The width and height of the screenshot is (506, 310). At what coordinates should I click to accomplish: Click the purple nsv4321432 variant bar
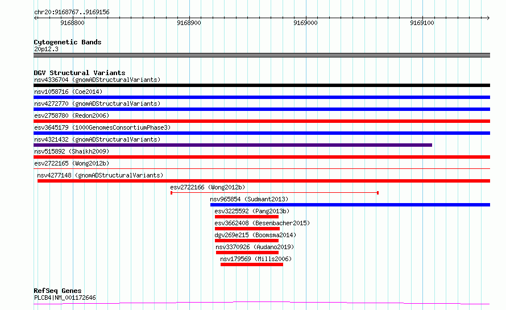(x=233, y=145)
